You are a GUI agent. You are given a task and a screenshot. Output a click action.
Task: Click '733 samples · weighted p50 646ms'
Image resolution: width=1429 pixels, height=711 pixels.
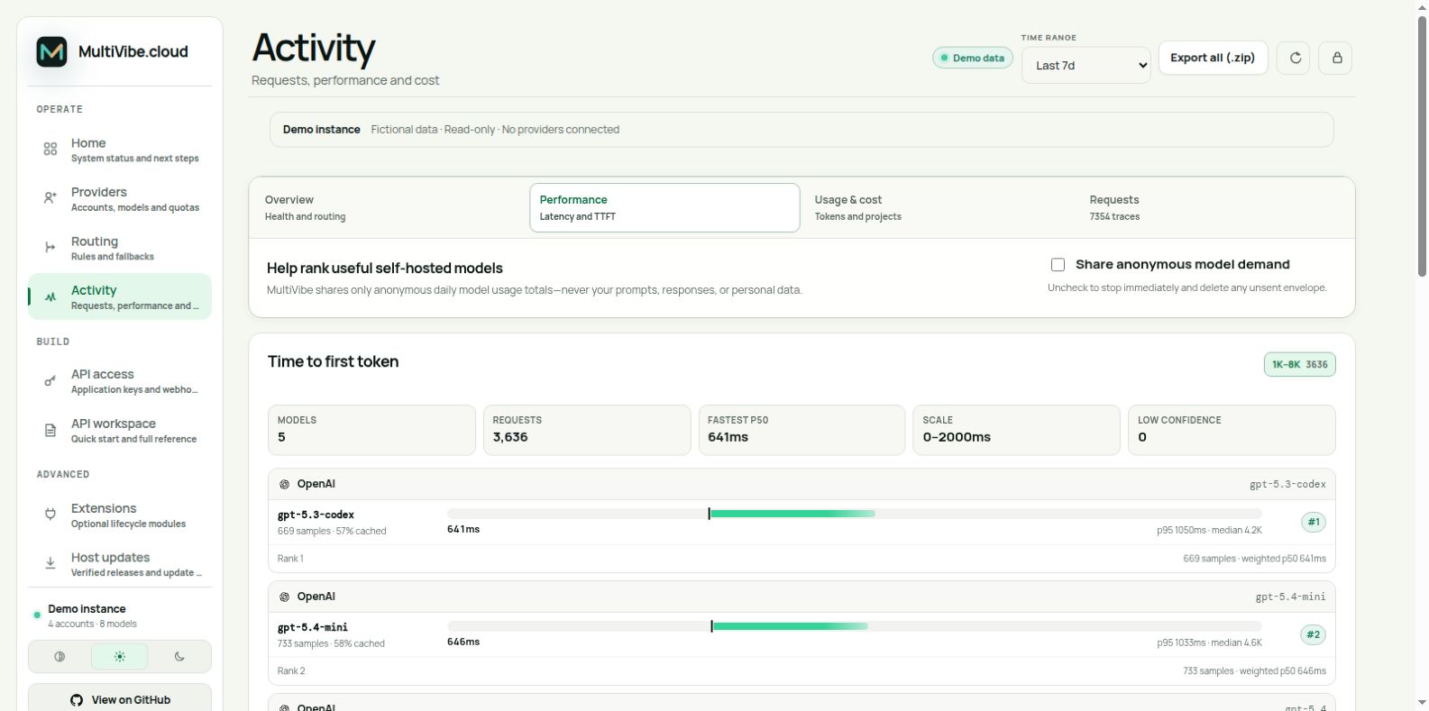coord(1254,671)
